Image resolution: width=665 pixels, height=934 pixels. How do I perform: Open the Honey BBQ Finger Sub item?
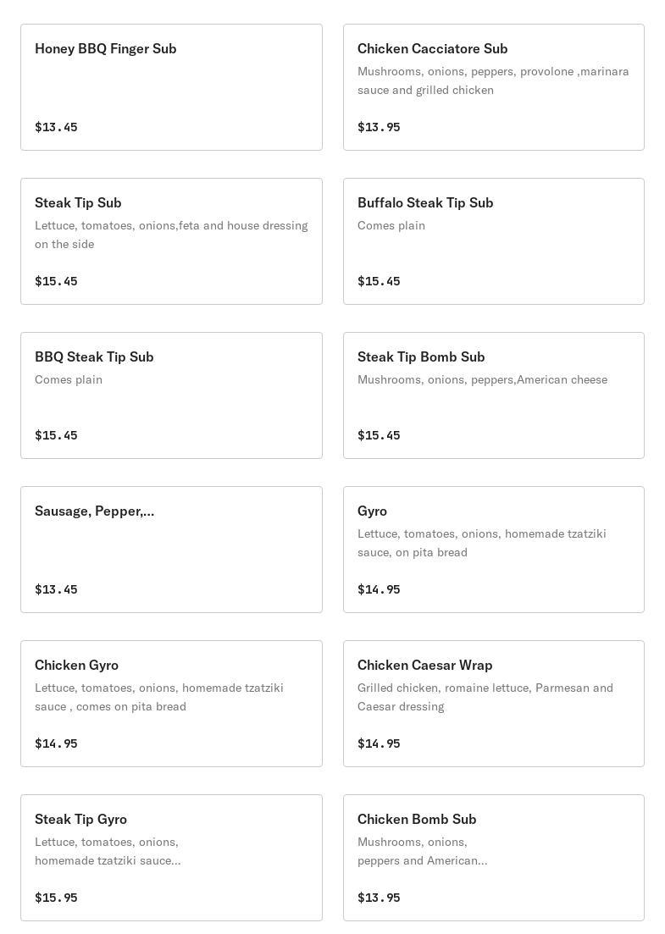coord(171,87)
